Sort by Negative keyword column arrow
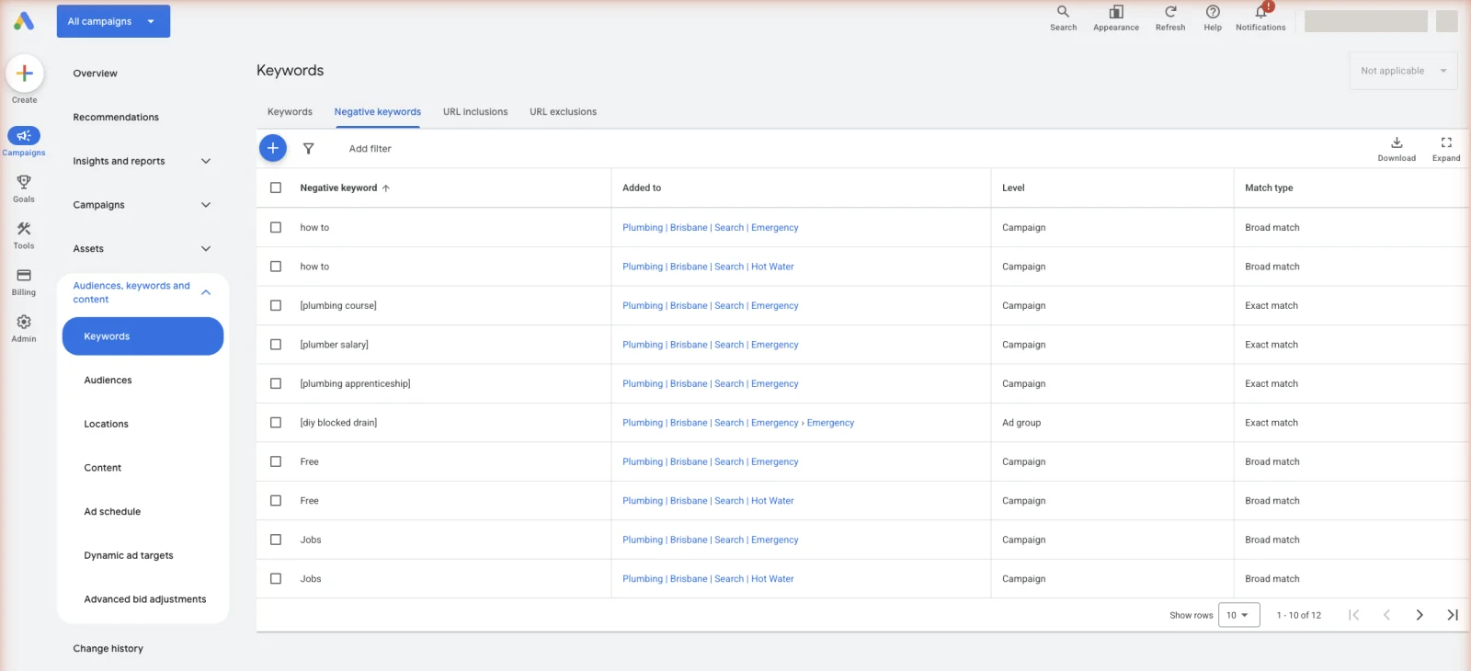This screenshot has width=1471, height=671. 386,188
